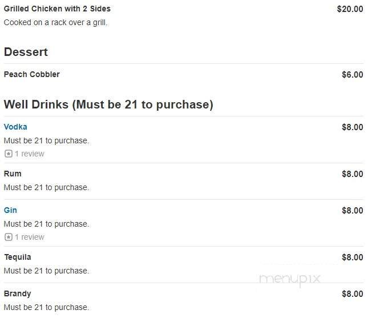Click the review star icon under Gin
This screenshot has width=392, height=326.
[8, 237]
